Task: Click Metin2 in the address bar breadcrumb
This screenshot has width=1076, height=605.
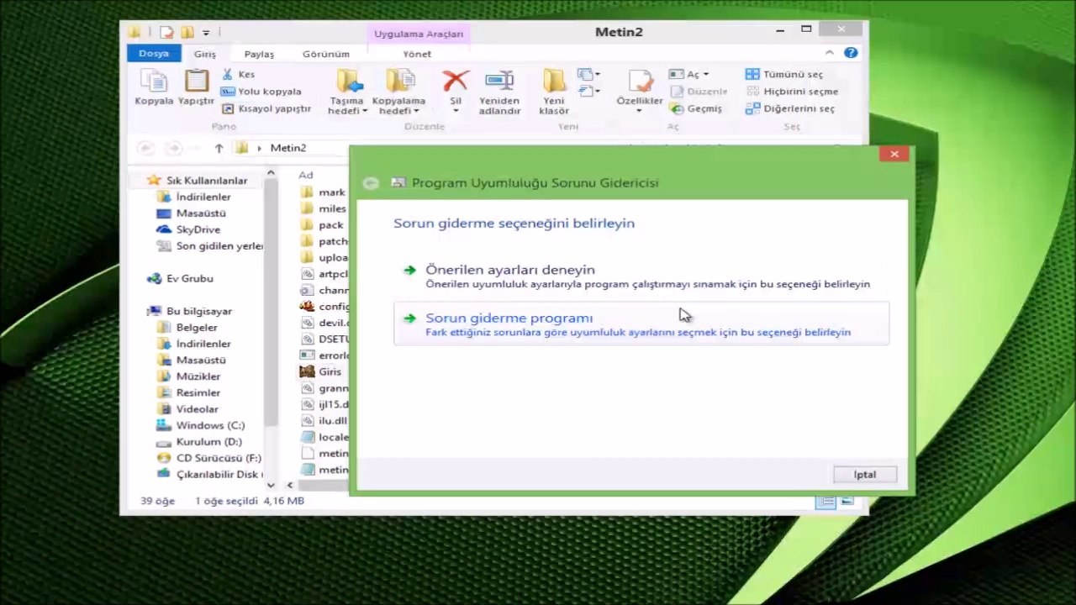Action: coord(288,148)
